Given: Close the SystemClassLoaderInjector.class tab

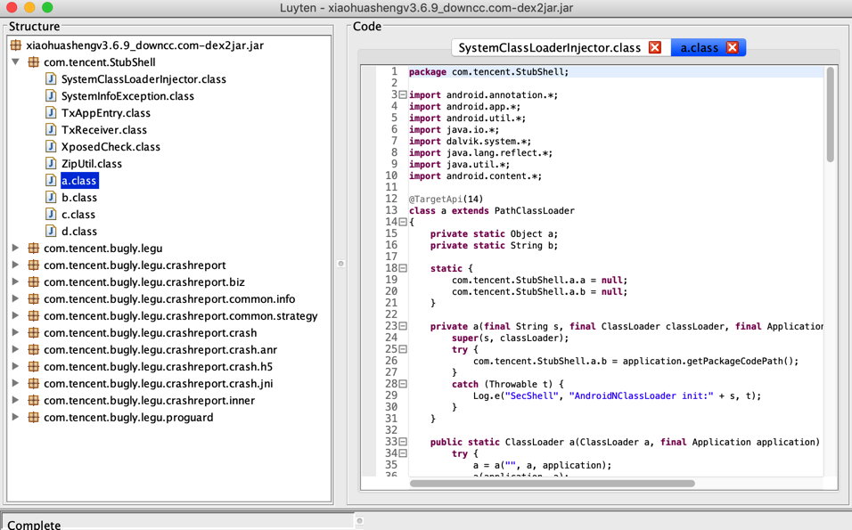Looking at the screenshot, I should (655, 48).
